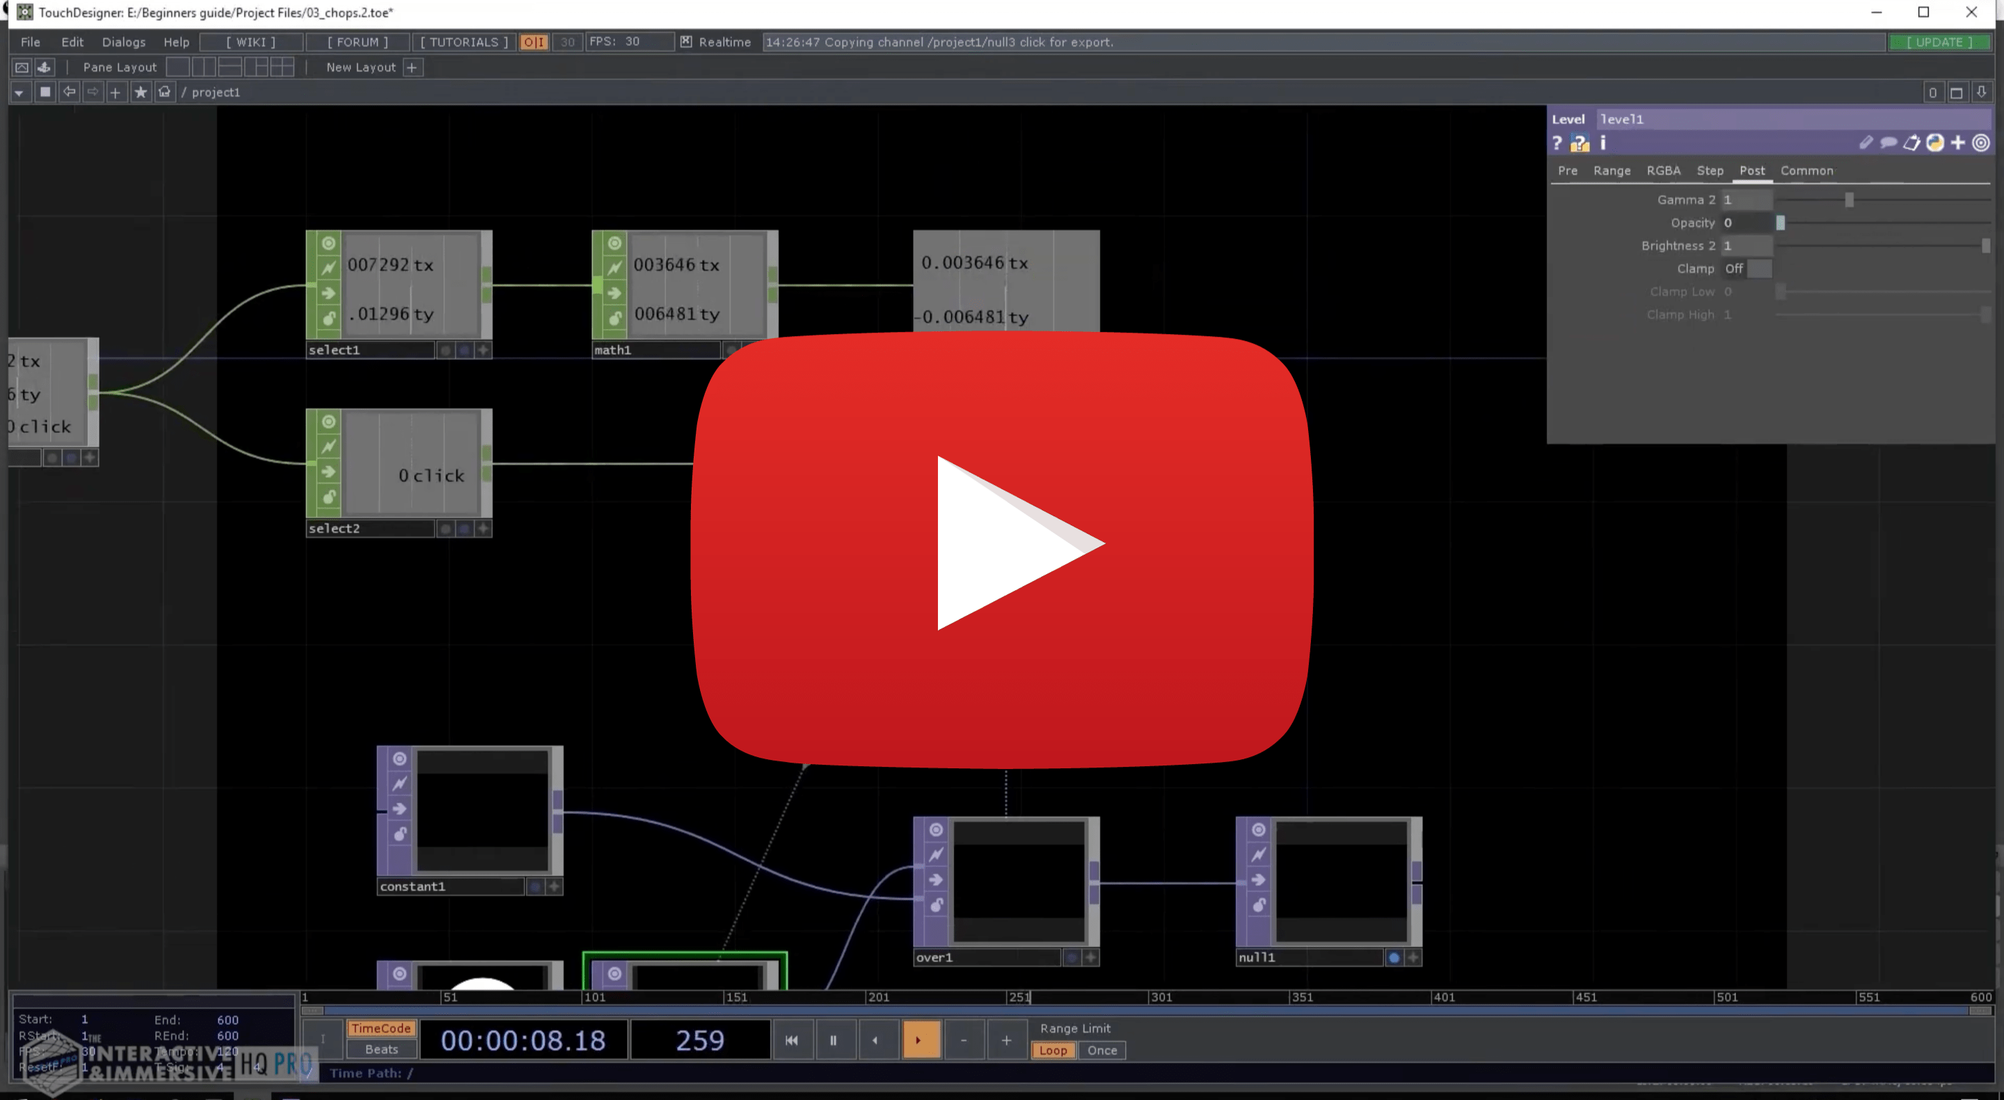Screen dimensions: 2004x1100
Task: Toggle the Clamp parameter switch
Action: click(x=1759, y=269)
